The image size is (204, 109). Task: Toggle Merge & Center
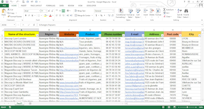(82, 16)
